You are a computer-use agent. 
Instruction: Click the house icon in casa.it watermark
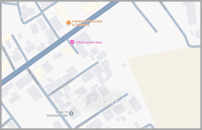[79, 100]
